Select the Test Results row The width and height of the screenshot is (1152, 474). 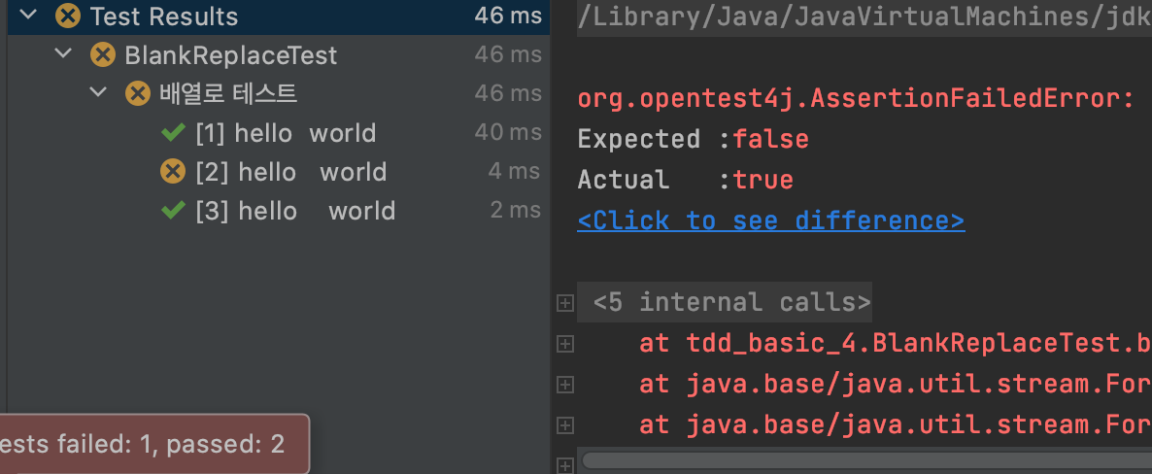tap(279, 17)
